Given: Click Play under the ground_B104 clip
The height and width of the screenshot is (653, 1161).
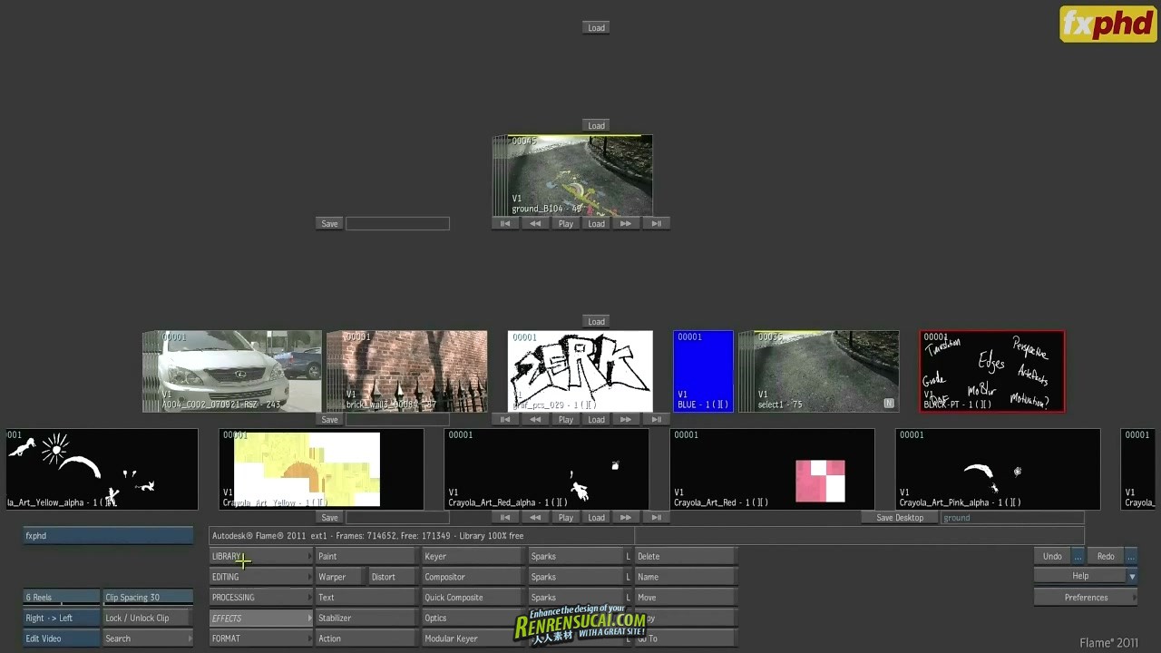Looking at the screenshot, I should click(566, 223).
